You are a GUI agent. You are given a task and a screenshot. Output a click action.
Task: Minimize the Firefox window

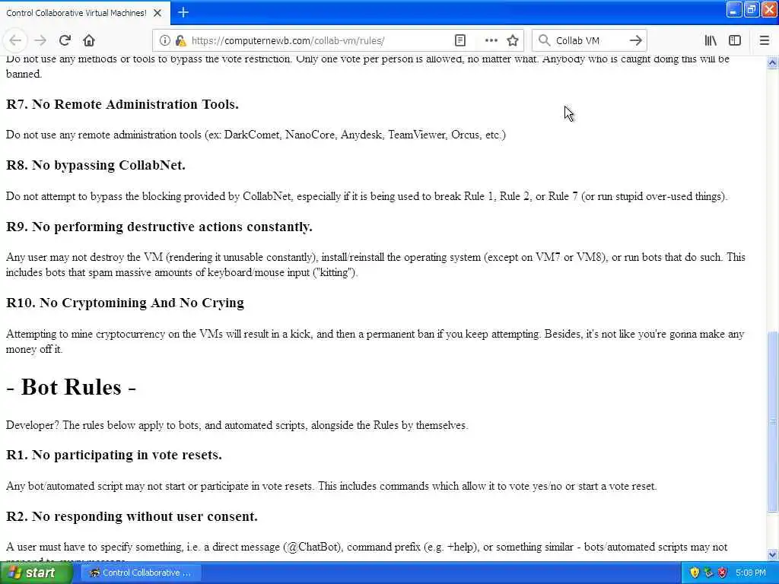coord(734,10)
